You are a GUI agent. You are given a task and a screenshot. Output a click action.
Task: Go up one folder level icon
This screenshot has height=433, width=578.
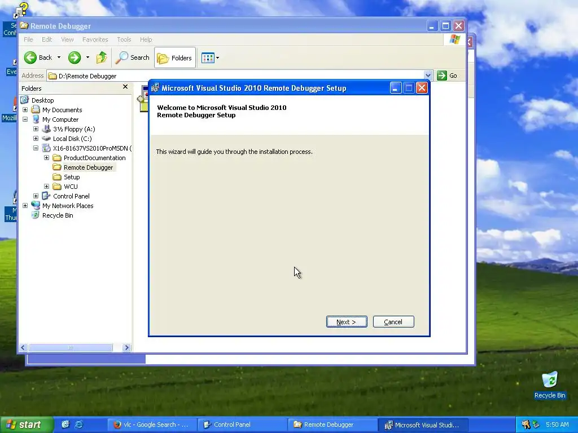pyautogui.click(x=102, y=58)
